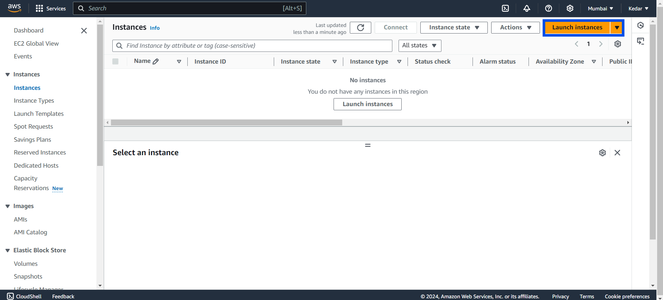This screenshot has height=300, width=663.
Task: Open table preferences gear icon
Action: [x=618, y=44]
